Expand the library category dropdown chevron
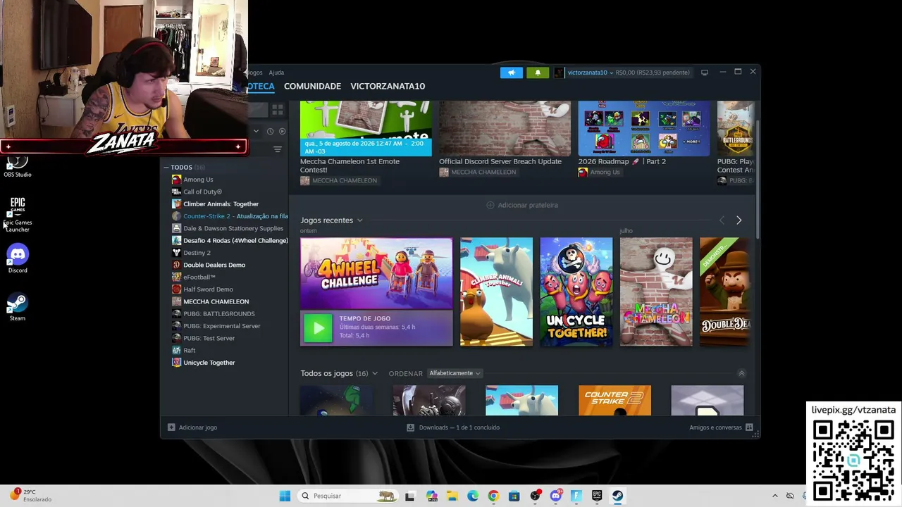Image resolution: width=902 pixels, height=507 pixels. coord(256,131)
